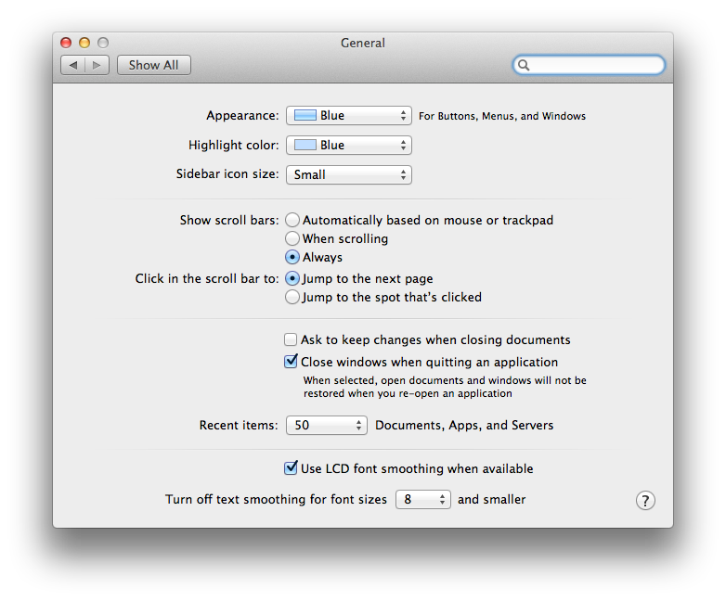Click the Sidebar icon size label

(227, 174)
